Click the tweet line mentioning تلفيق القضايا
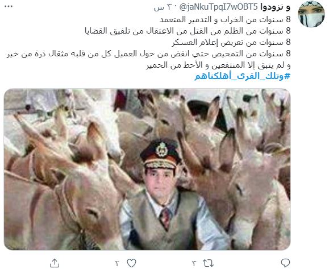This screenshot has width=329, height=269. point(188,31)
